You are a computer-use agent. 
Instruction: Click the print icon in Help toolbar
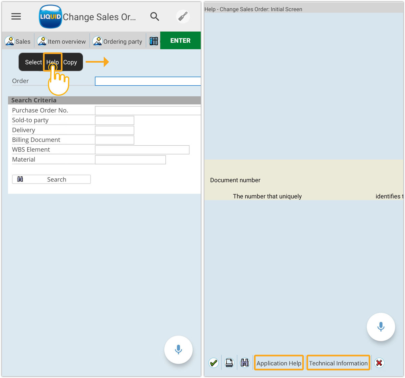[229, 363]
